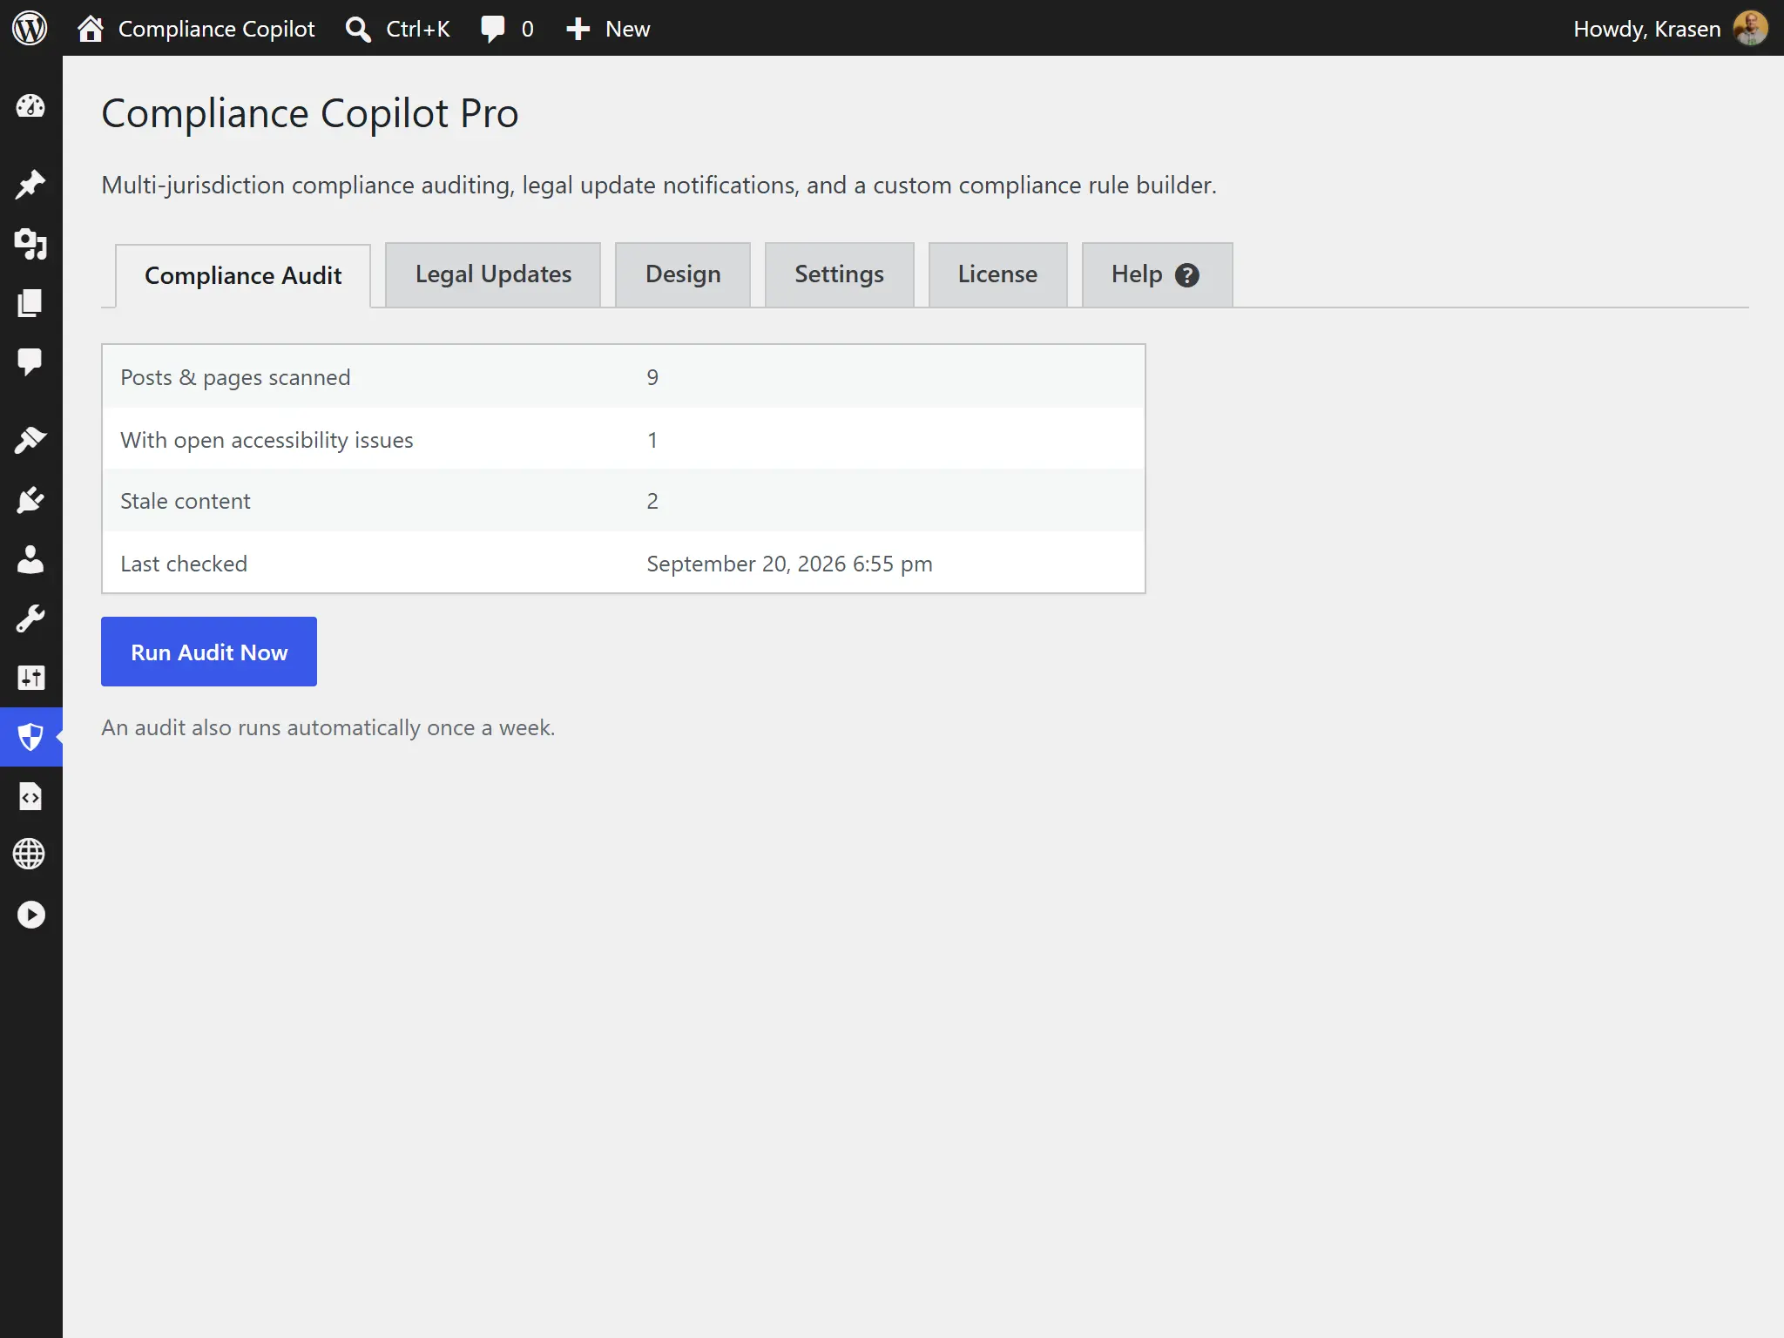The image size is (1784, 1338).
Task: Open Appearance paintbrush icon
Action: pyautogui.click(x=30, y=440)
